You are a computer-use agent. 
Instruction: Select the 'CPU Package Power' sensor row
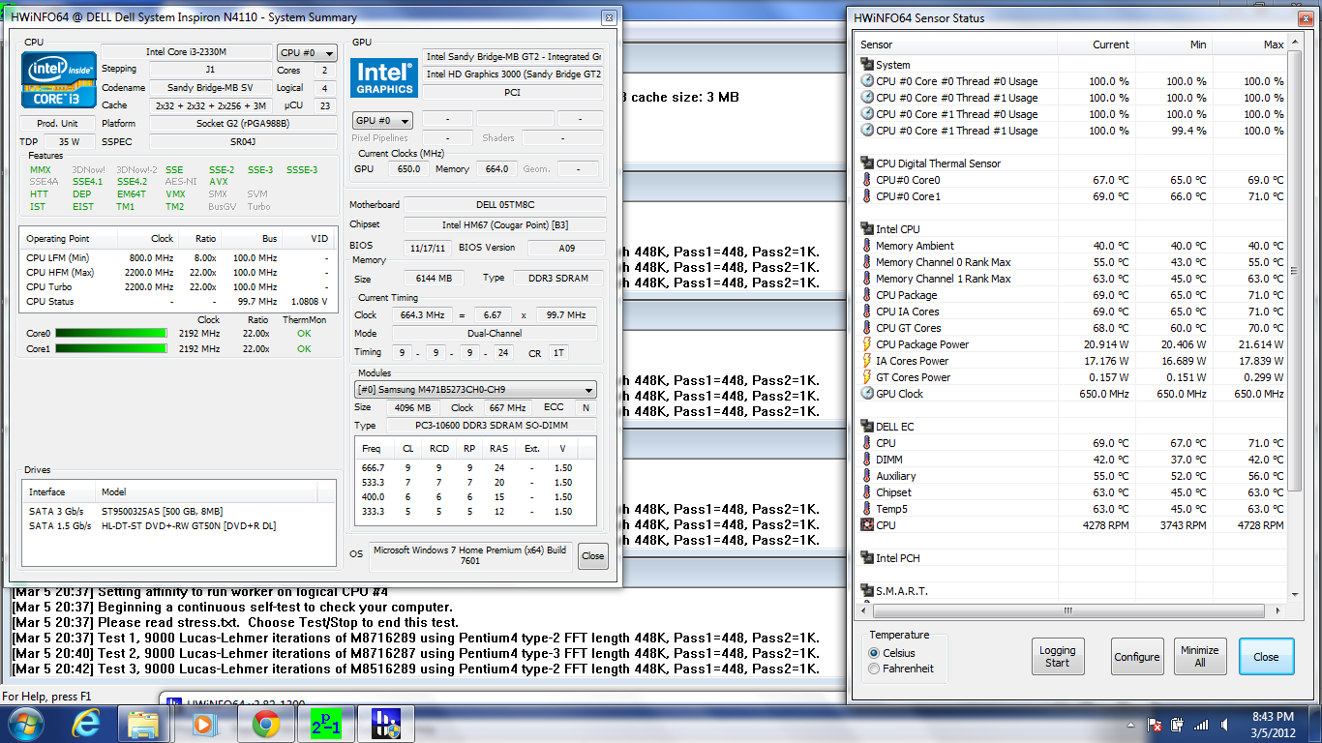point(1073,344)
